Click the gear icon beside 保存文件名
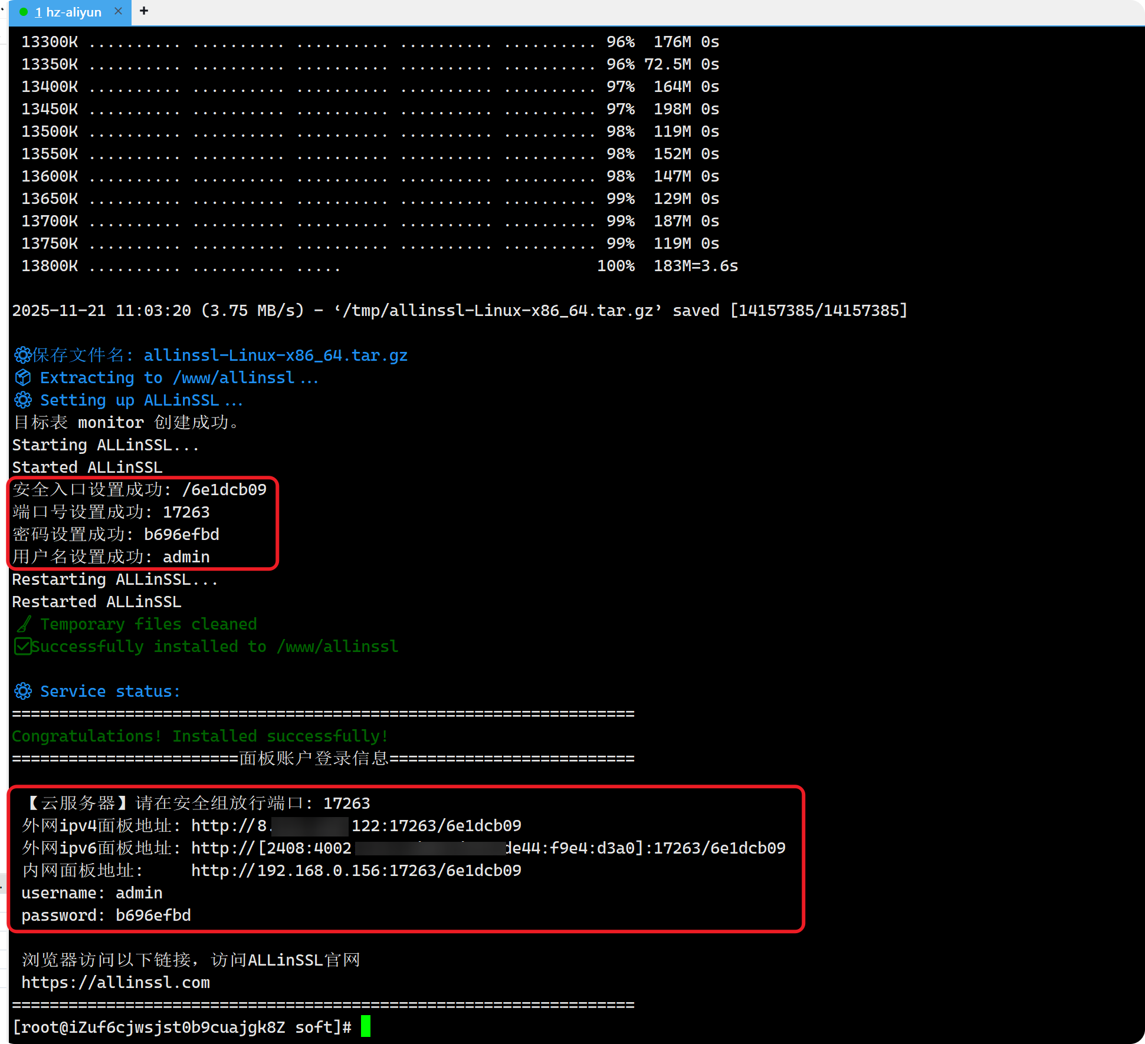The height and width of the screenshot is (1044, 1145). (22, 355)
